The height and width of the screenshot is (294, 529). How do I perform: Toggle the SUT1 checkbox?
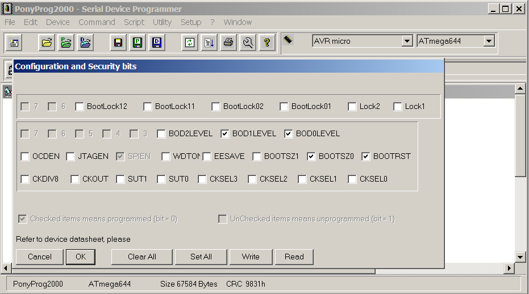[120, 179]
